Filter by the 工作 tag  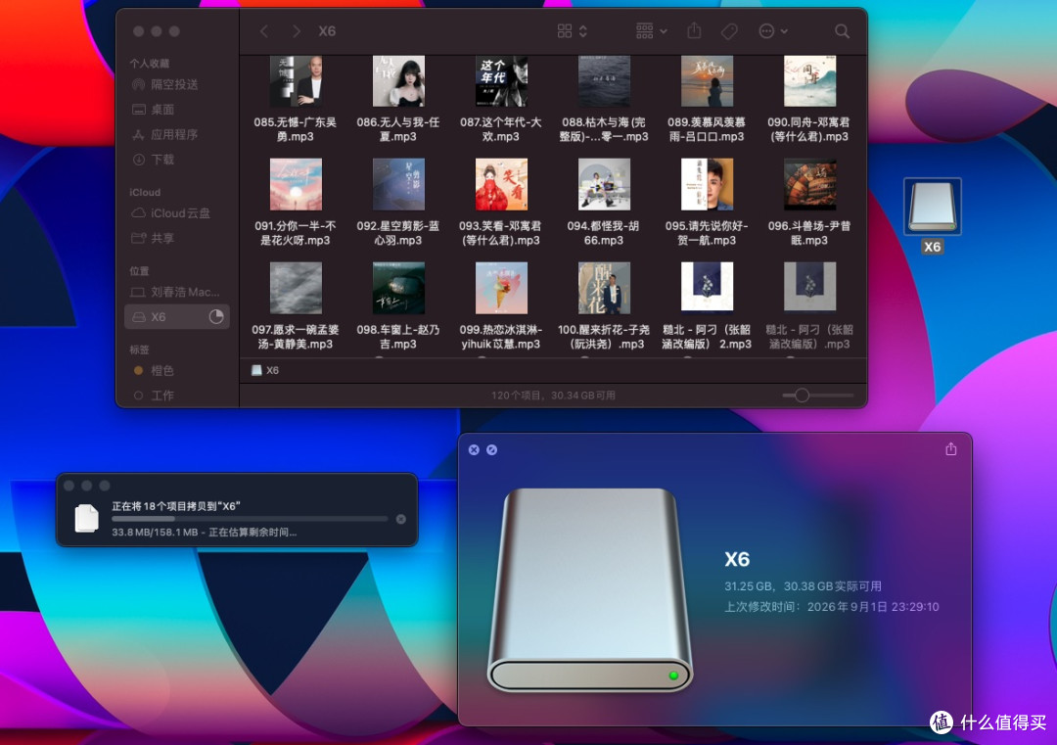click(162, 396)
